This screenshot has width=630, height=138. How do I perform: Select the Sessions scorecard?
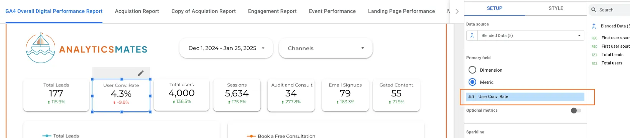237,95
